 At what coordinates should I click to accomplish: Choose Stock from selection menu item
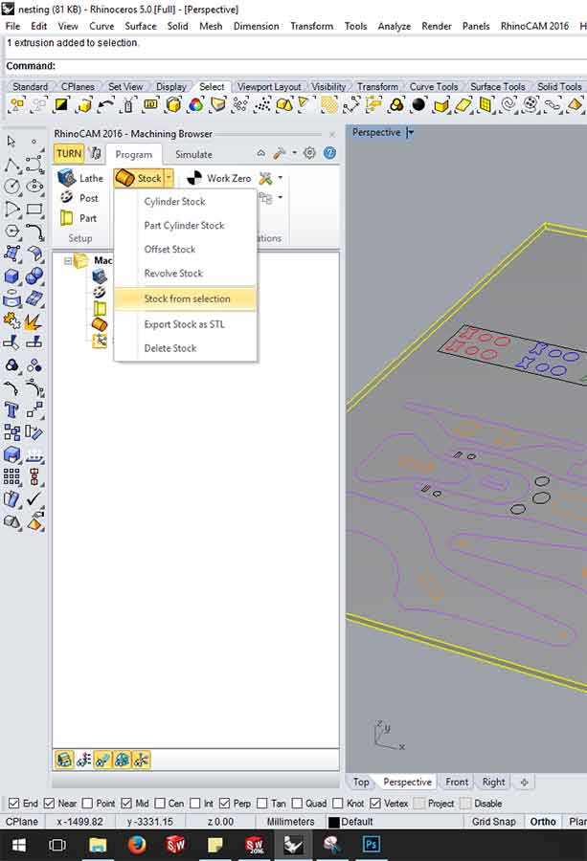coord(185,298)
